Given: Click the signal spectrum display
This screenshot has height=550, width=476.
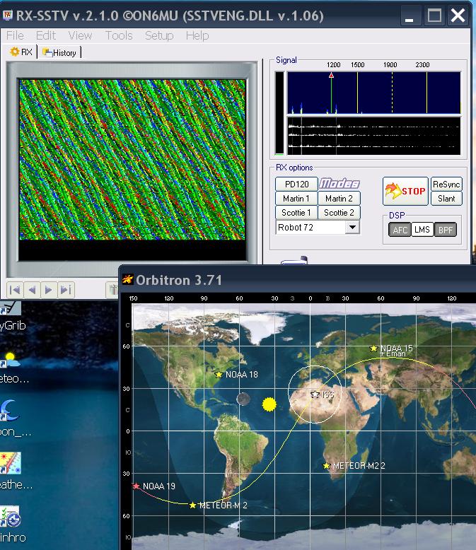Looking at the screenshot, I should coord(374,93).
